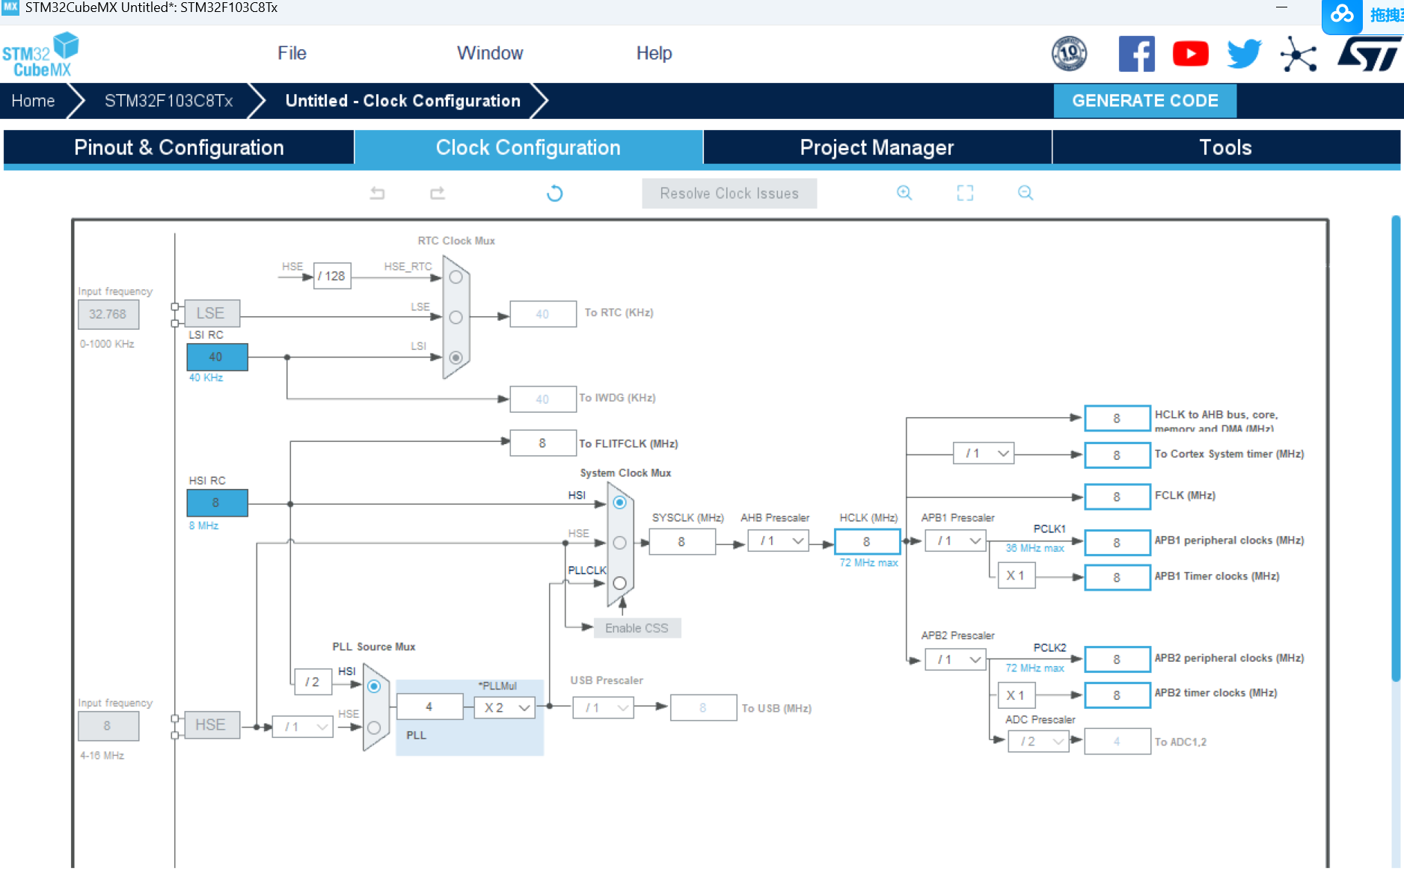Open the HSE divider dropdown

point(303,727)
